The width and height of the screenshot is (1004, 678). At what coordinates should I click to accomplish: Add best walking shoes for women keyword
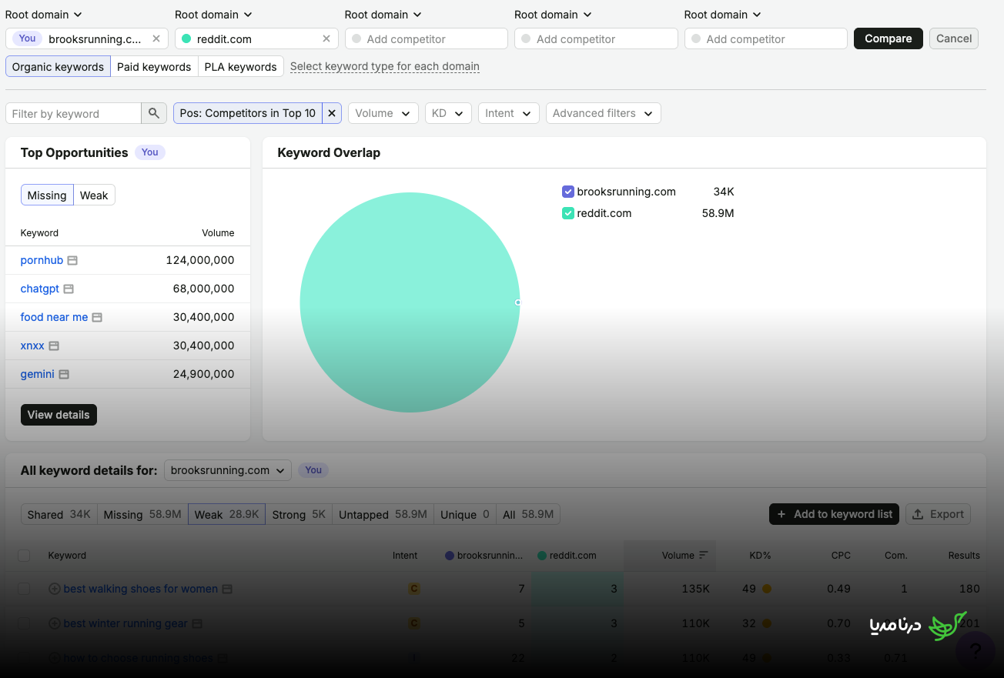pos(55,589)
